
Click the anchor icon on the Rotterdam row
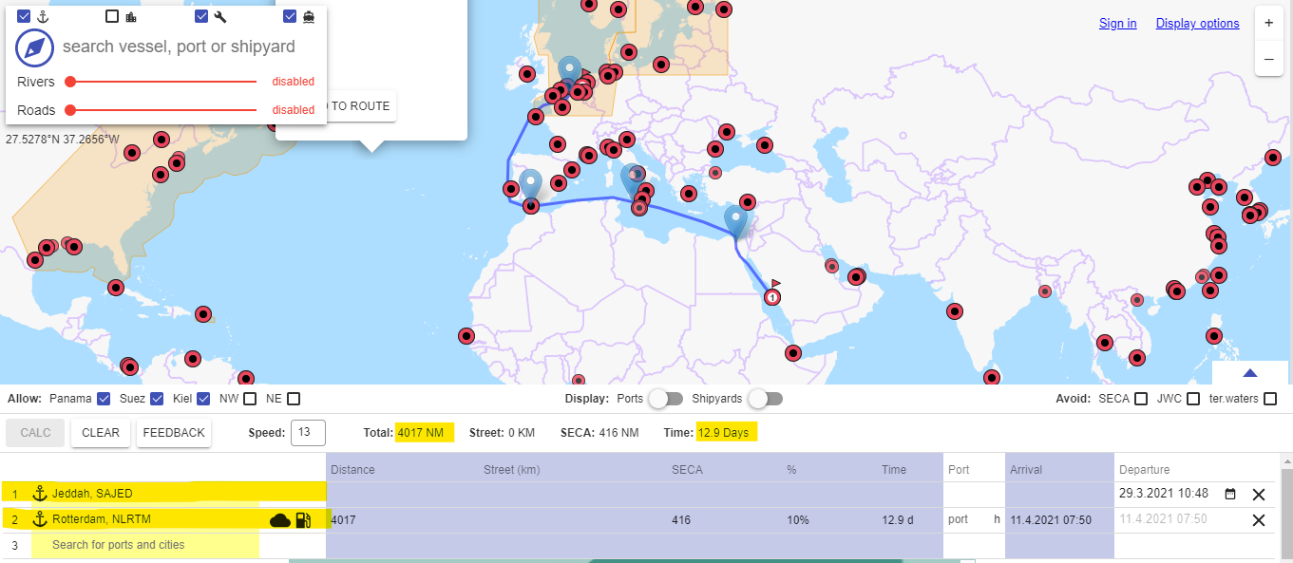(40, 518)
